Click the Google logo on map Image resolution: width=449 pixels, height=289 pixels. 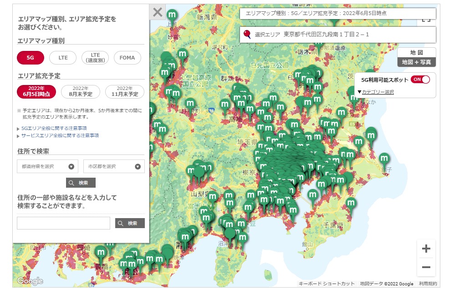click(x=30, y=281)
